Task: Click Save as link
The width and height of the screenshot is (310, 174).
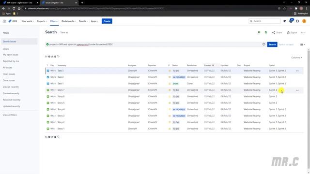Action: pyautogui.click(x=64, y=32)
